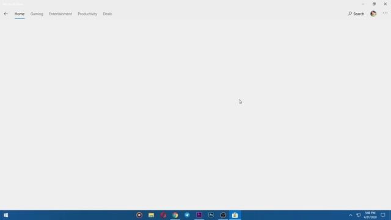Open the screen recorder taskbar icon

(139, 215)
